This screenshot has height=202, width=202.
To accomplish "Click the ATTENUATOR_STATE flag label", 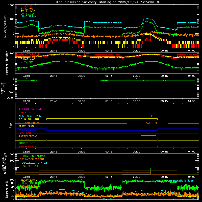I will pos(31,109).
